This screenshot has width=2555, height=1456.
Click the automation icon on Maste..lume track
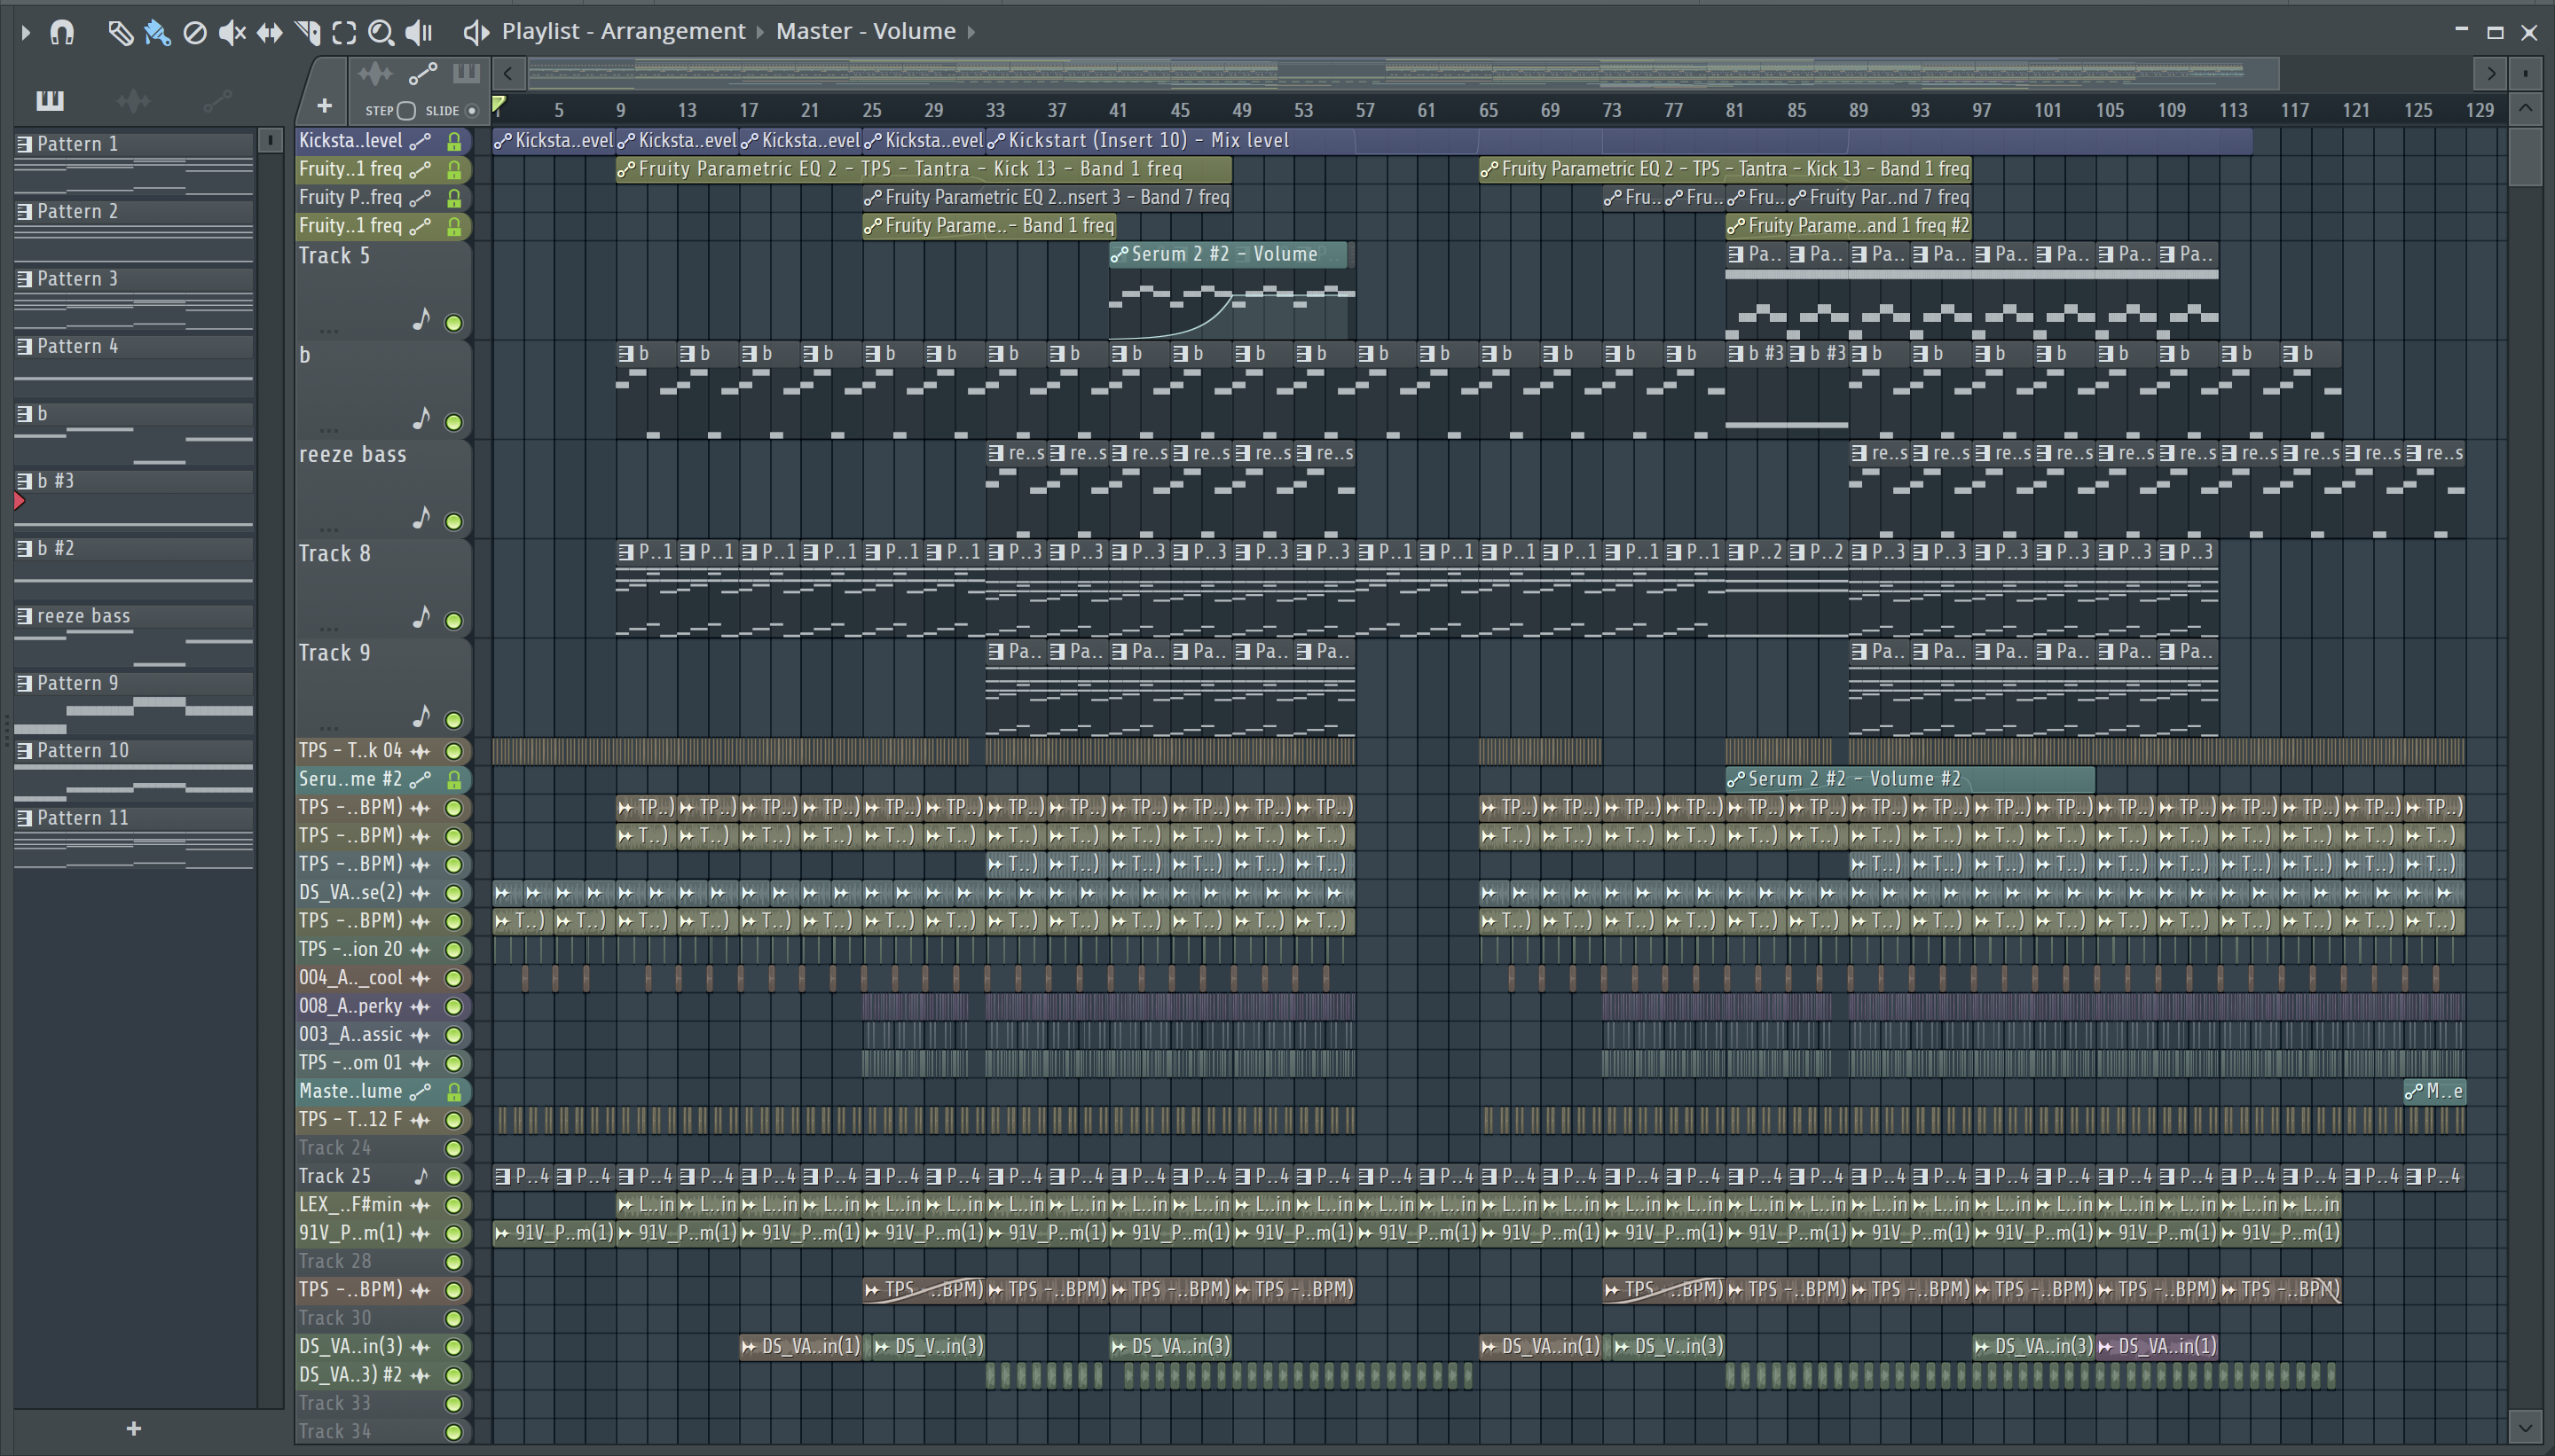tap(421, 1092)
